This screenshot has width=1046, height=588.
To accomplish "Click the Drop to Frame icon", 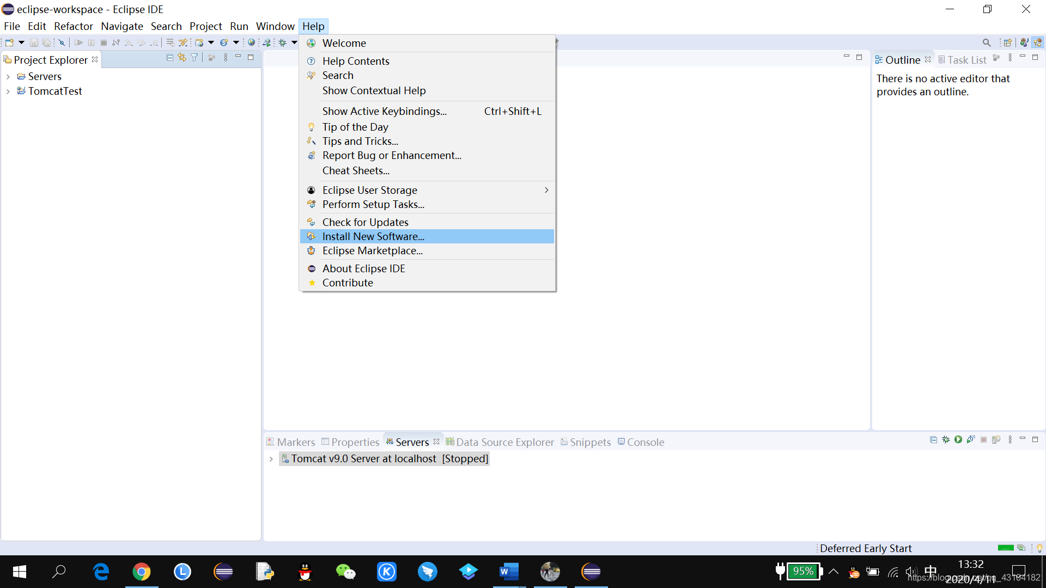I will pyautogui.click(x=170, y=42).
